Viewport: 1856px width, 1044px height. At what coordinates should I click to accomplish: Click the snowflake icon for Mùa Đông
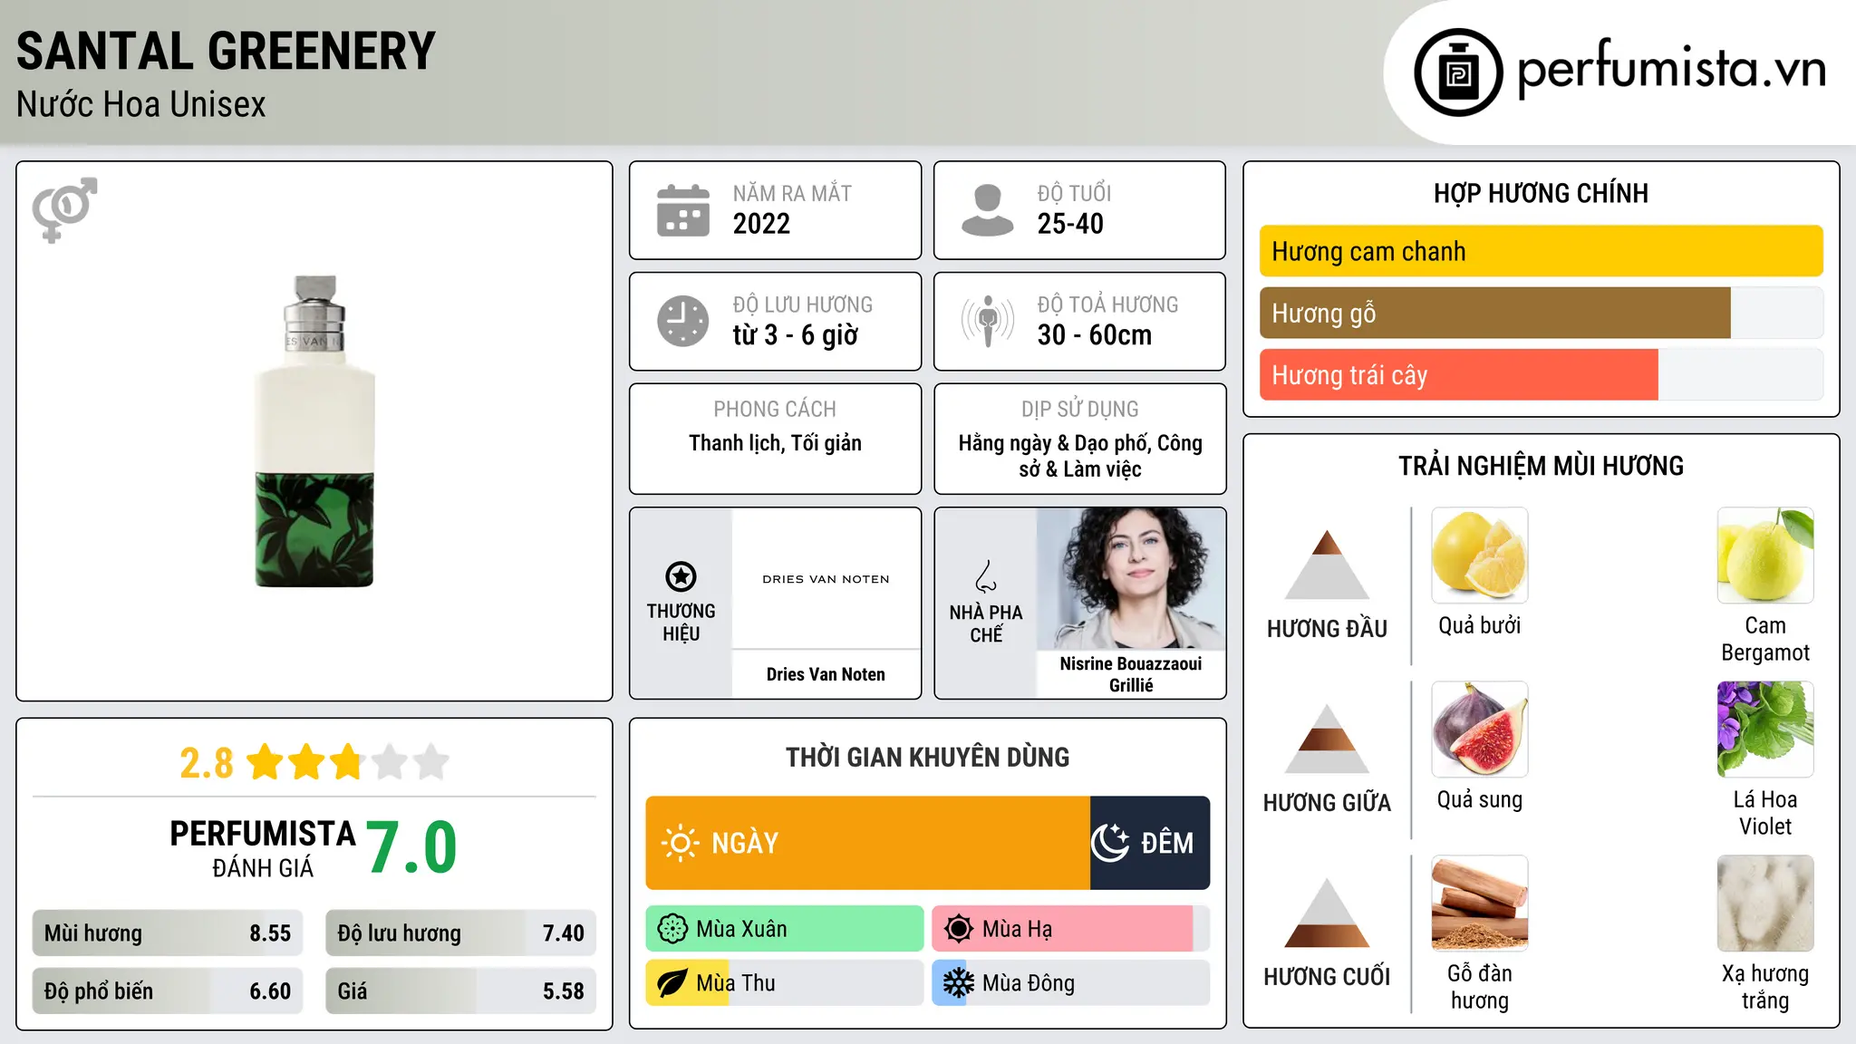click(959, 983)
